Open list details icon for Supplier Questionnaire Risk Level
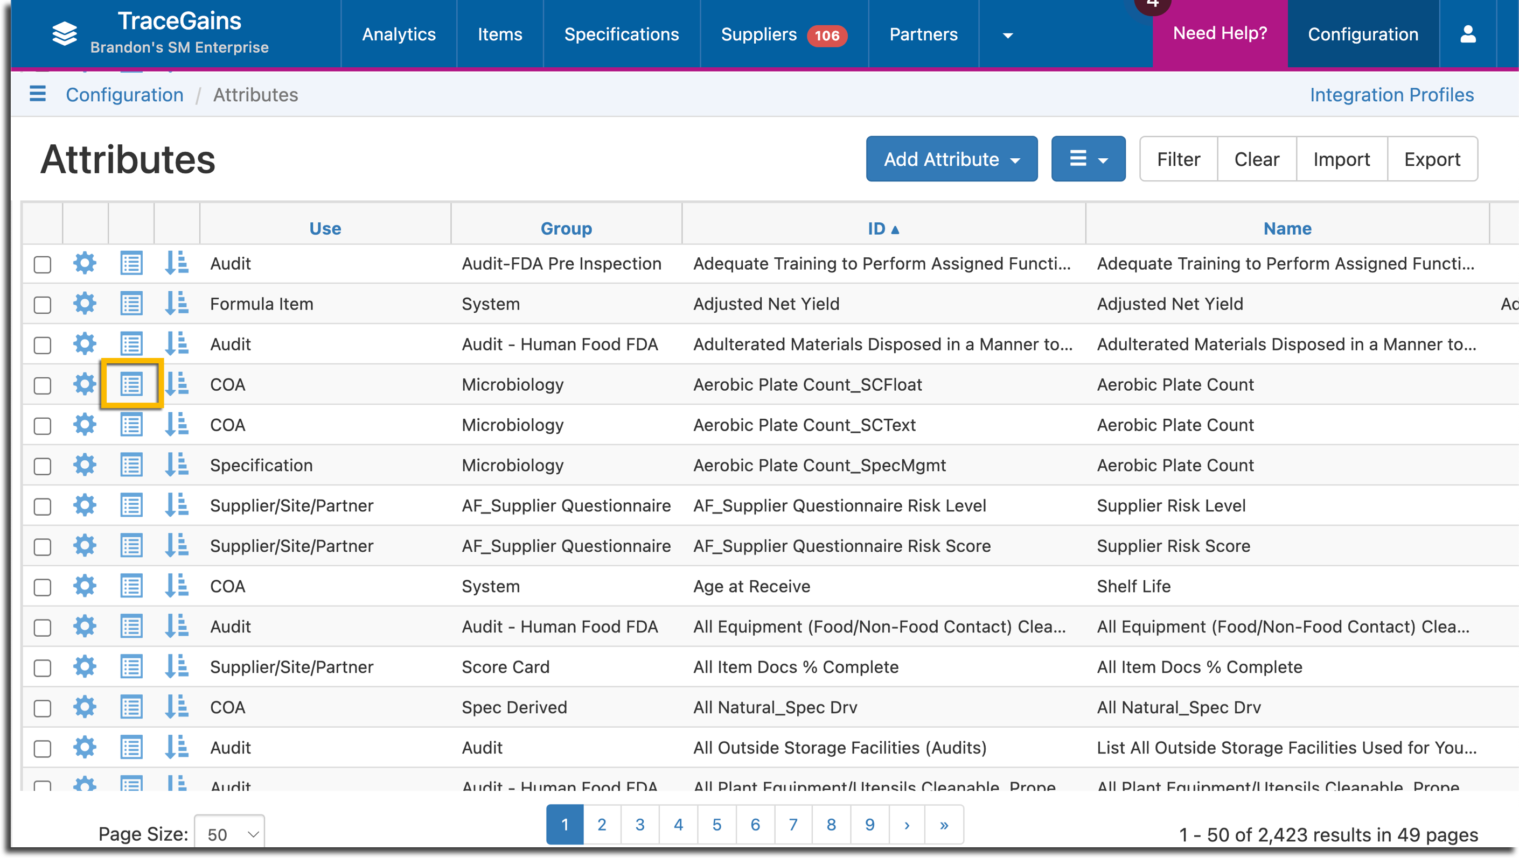The width and height of the screenshot is (1519, 858). pyautogui.click(x=131, y=505)
